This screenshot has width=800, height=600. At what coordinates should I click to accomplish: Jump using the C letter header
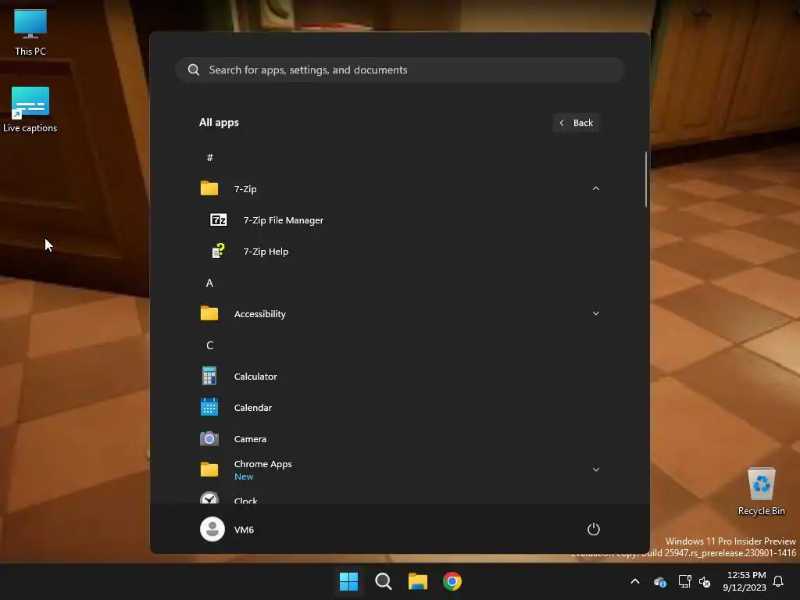209,345
